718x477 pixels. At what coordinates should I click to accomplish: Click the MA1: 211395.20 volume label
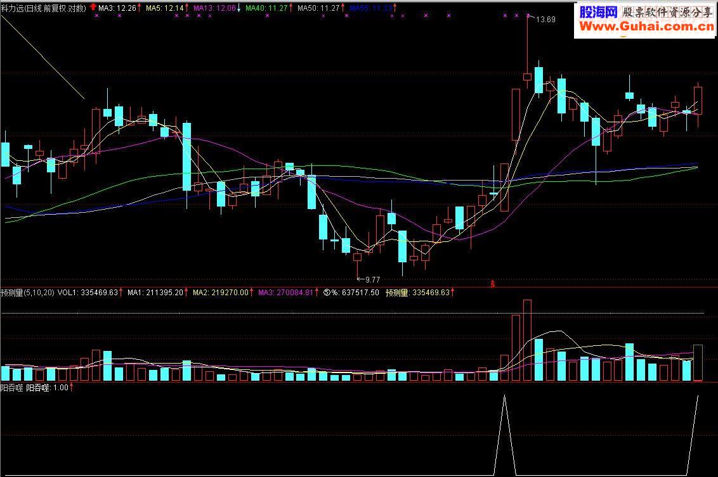[155, 292]
